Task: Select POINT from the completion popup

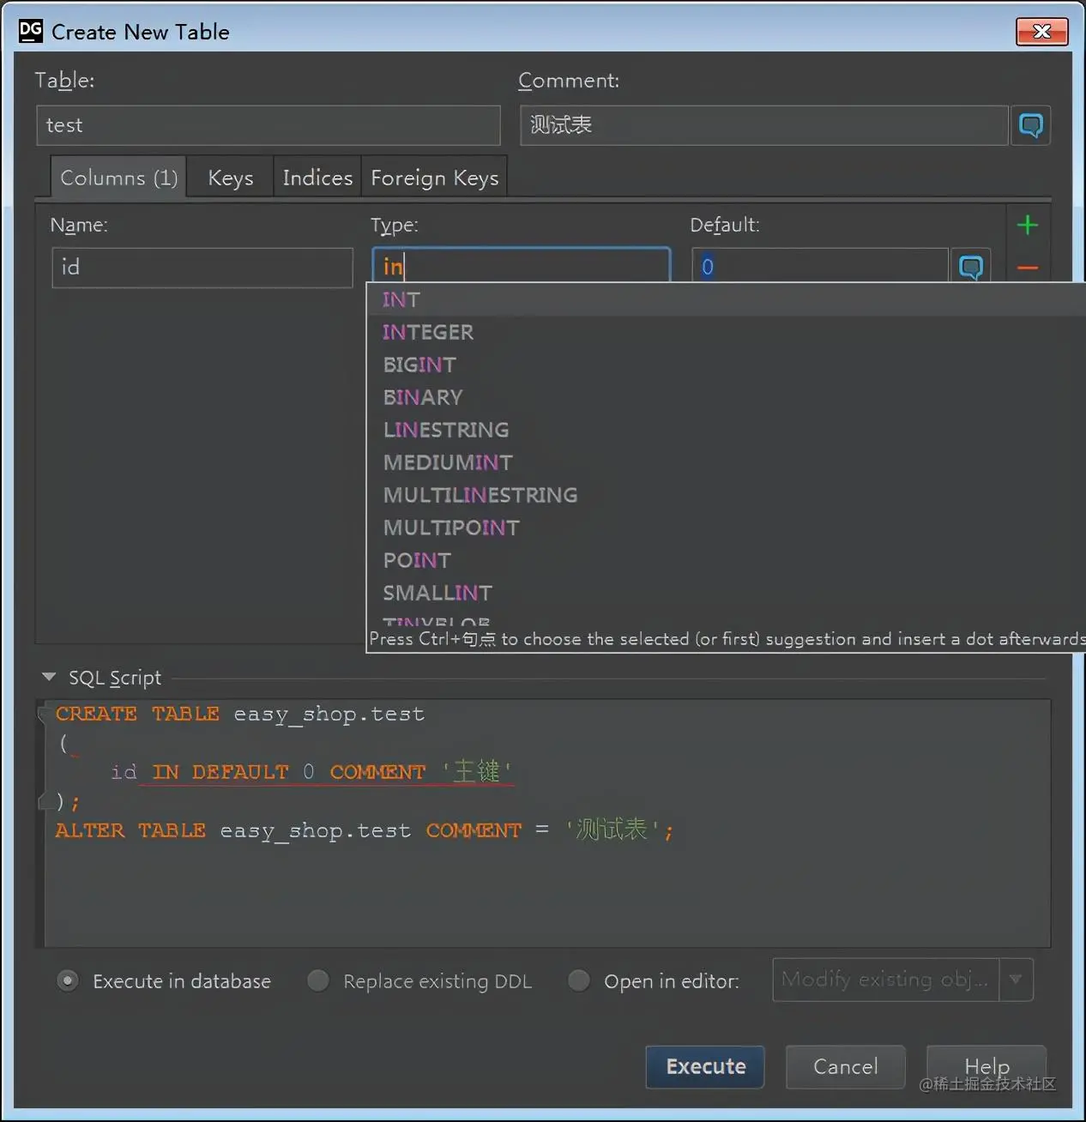Action: click(x=726, y=560)
